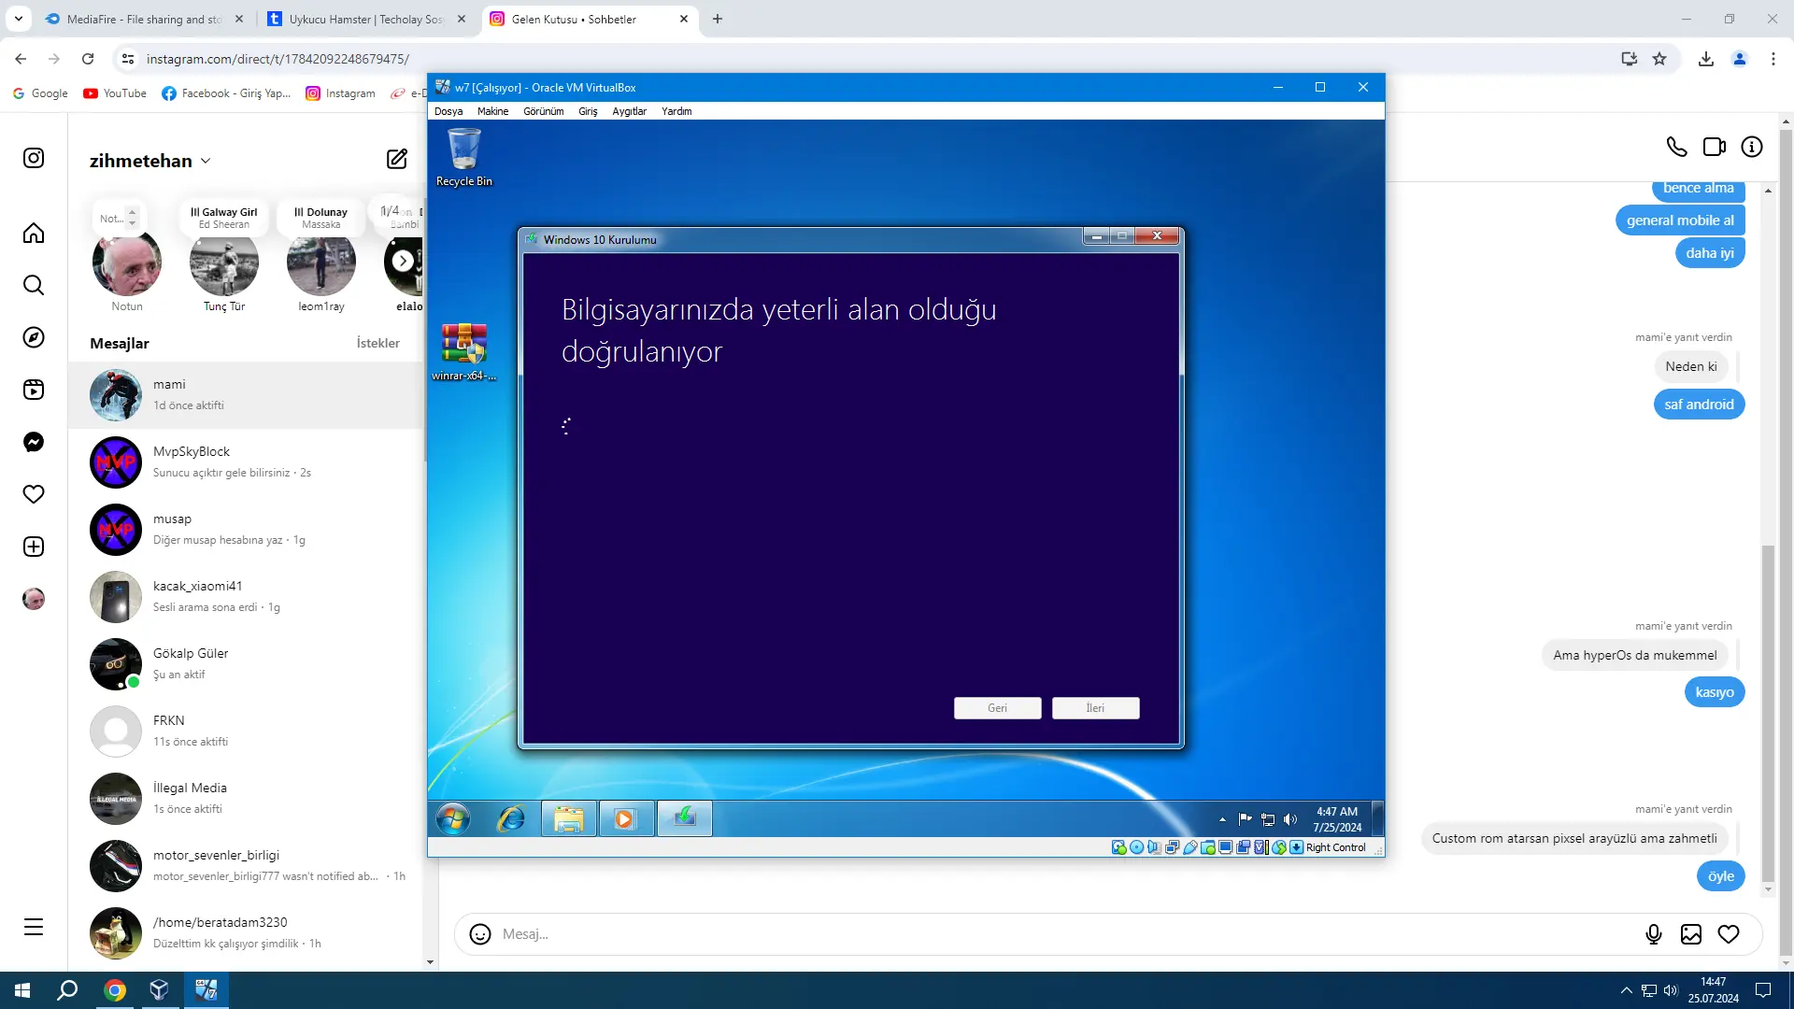The width and height of the screenshot is (1794, 1009).
Task: Open the hamburger More menu in Instagram
Action: pyautogui.click(x=34, y=927)
